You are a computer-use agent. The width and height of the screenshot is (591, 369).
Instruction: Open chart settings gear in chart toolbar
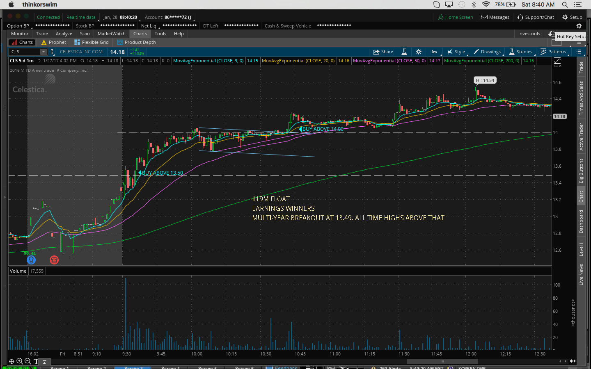click(x=419, y=52)
